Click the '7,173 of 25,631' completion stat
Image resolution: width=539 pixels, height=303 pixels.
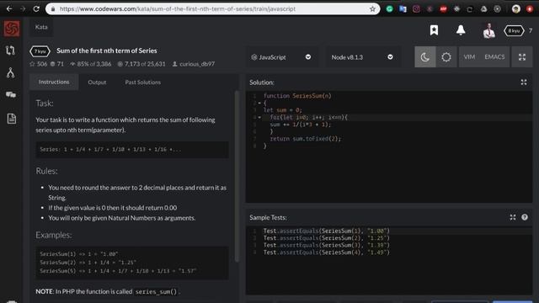pos(141,64)
